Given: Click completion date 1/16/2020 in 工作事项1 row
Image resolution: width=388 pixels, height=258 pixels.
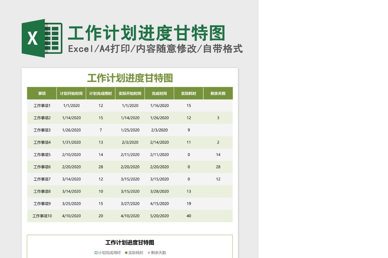Looking at the screenshot, I should pos(159,105).
